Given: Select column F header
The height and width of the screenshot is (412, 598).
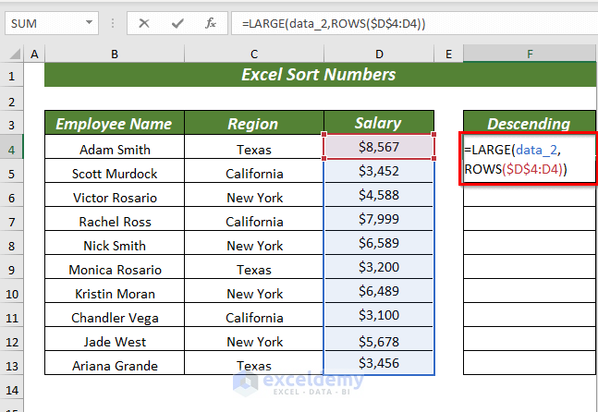Looking at the screenshot, I should [x=530, y=55].
